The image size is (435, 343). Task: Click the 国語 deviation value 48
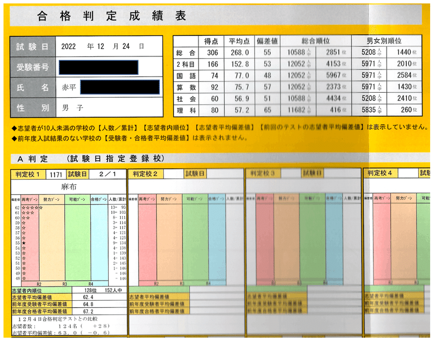[268, 75]
